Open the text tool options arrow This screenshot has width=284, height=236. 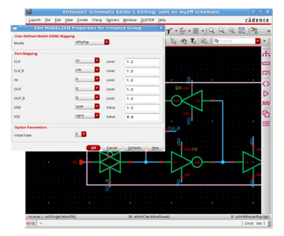[x=176, y=31]
